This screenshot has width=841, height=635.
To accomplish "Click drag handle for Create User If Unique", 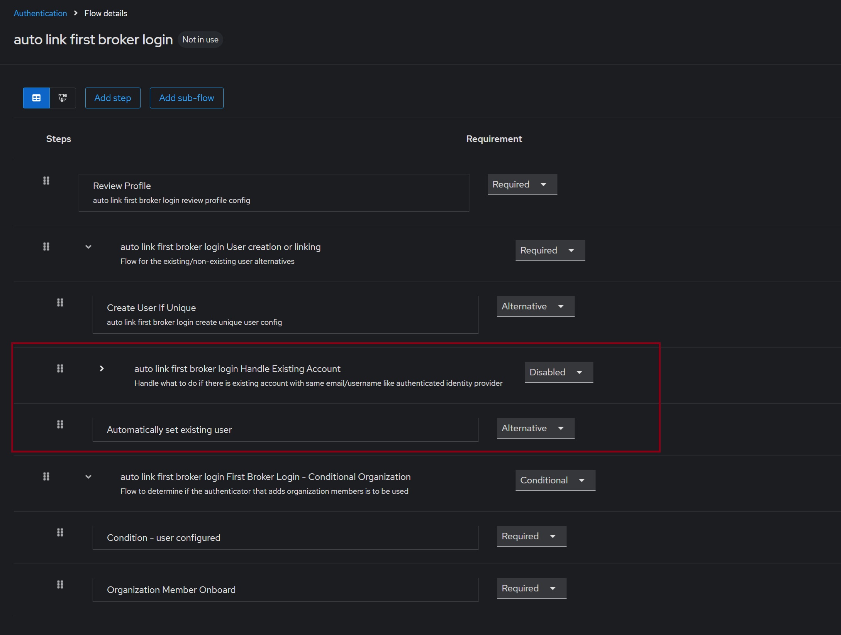I will click(60, 302).
